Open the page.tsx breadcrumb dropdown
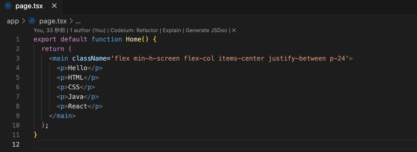The image size is (417, 152). tap(53, 21)
